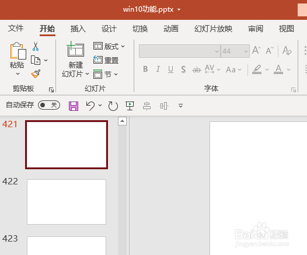Turn on the 自动保存 switch
307x255 pixels.
[x=49, y=105]
